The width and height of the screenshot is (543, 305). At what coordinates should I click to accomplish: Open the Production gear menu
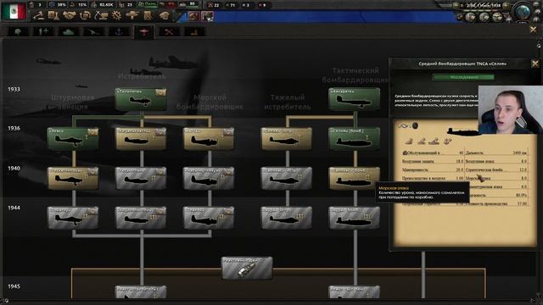(x=117, y=15)
